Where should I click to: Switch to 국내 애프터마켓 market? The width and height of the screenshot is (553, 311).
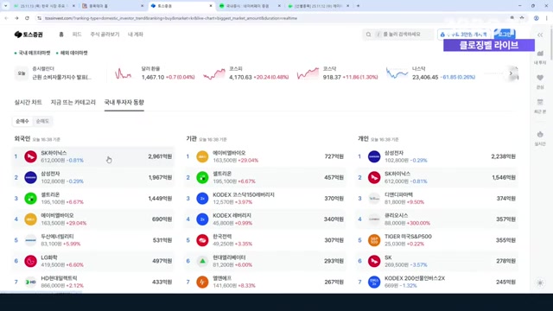tap(33, 53)
